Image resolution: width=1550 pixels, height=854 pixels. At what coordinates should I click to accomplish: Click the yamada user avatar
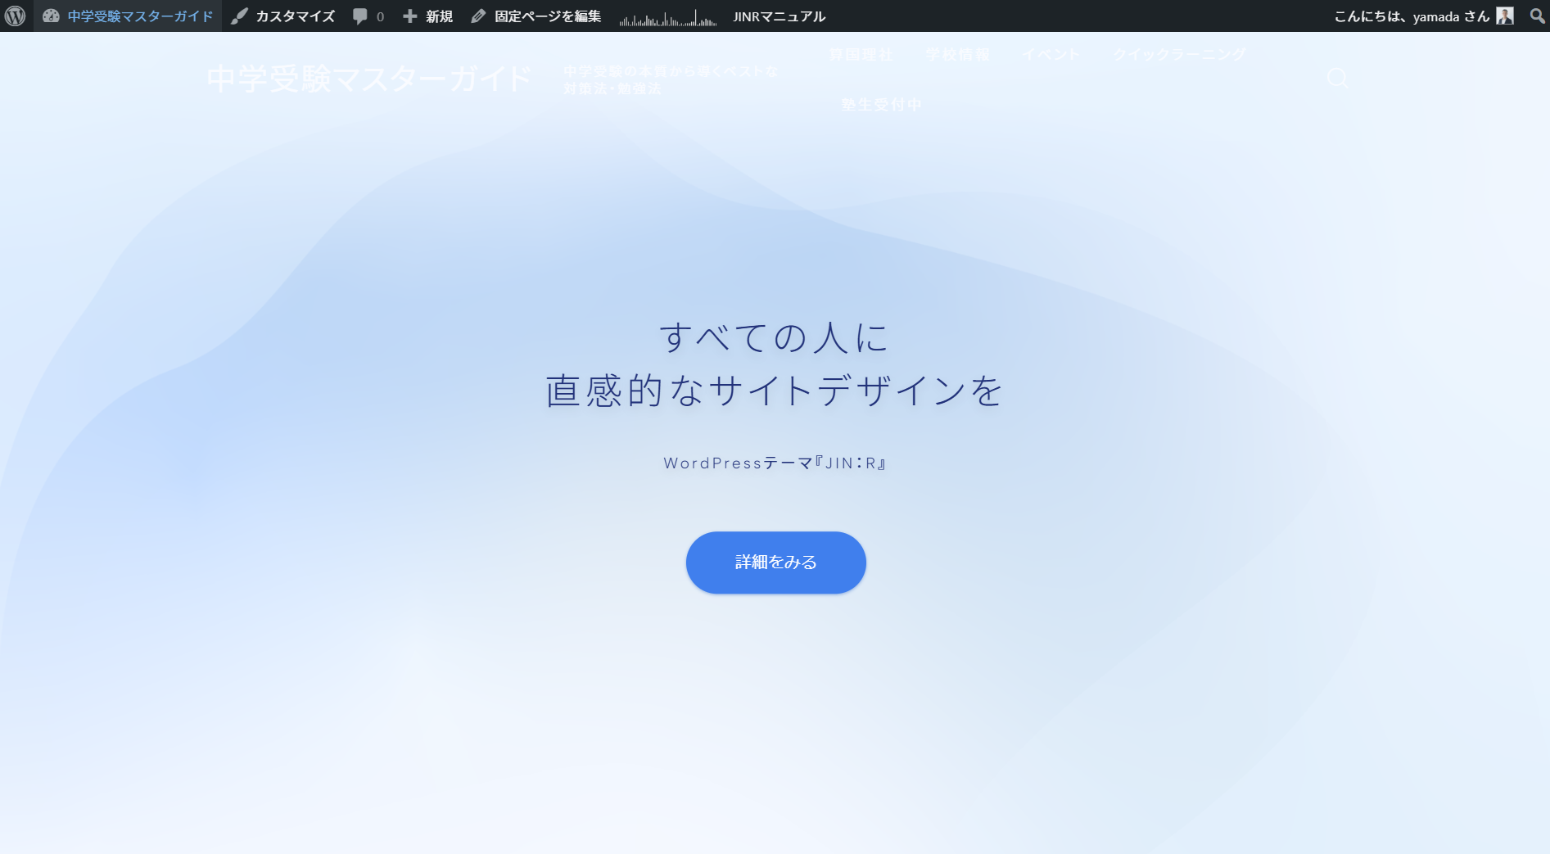pyautogui.click(x=1505, y=16)
